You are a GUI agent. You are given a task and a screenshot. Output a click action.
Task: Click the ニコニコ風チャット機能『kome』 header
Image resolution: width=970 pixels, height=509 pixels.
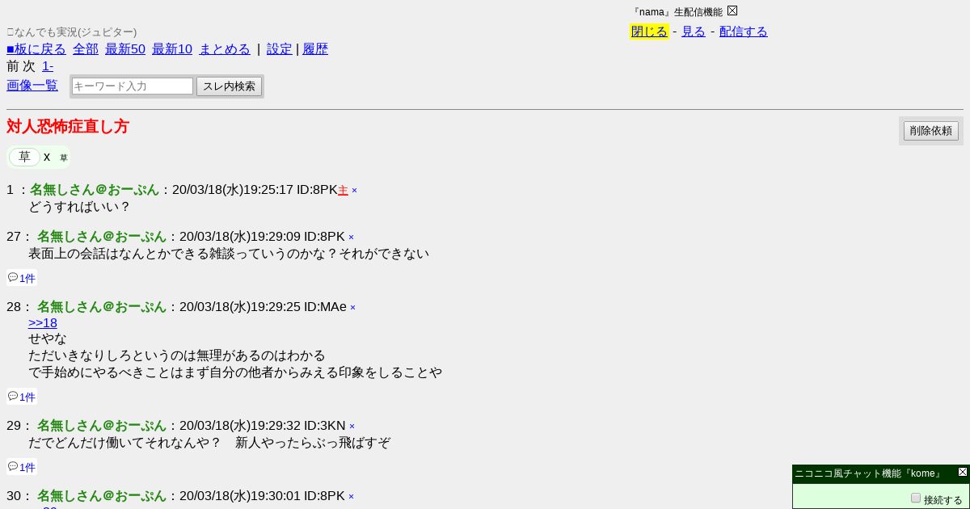coord(868,473)
